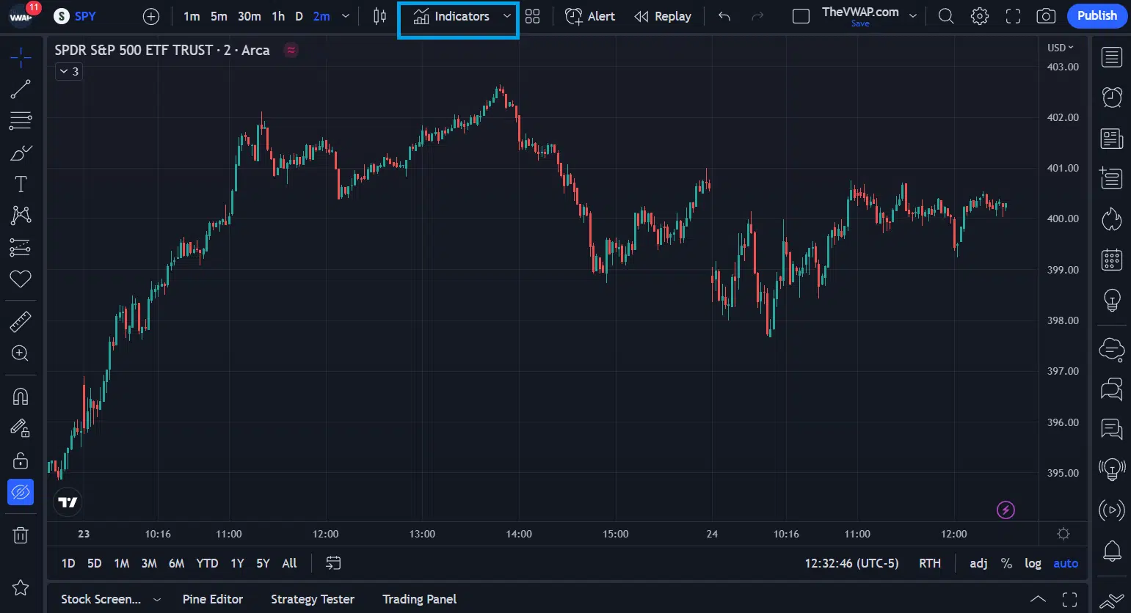This screenshot has height=613, width=1131.
Task: Expand the bottom panel up chevron
Action: (1038, 599)
